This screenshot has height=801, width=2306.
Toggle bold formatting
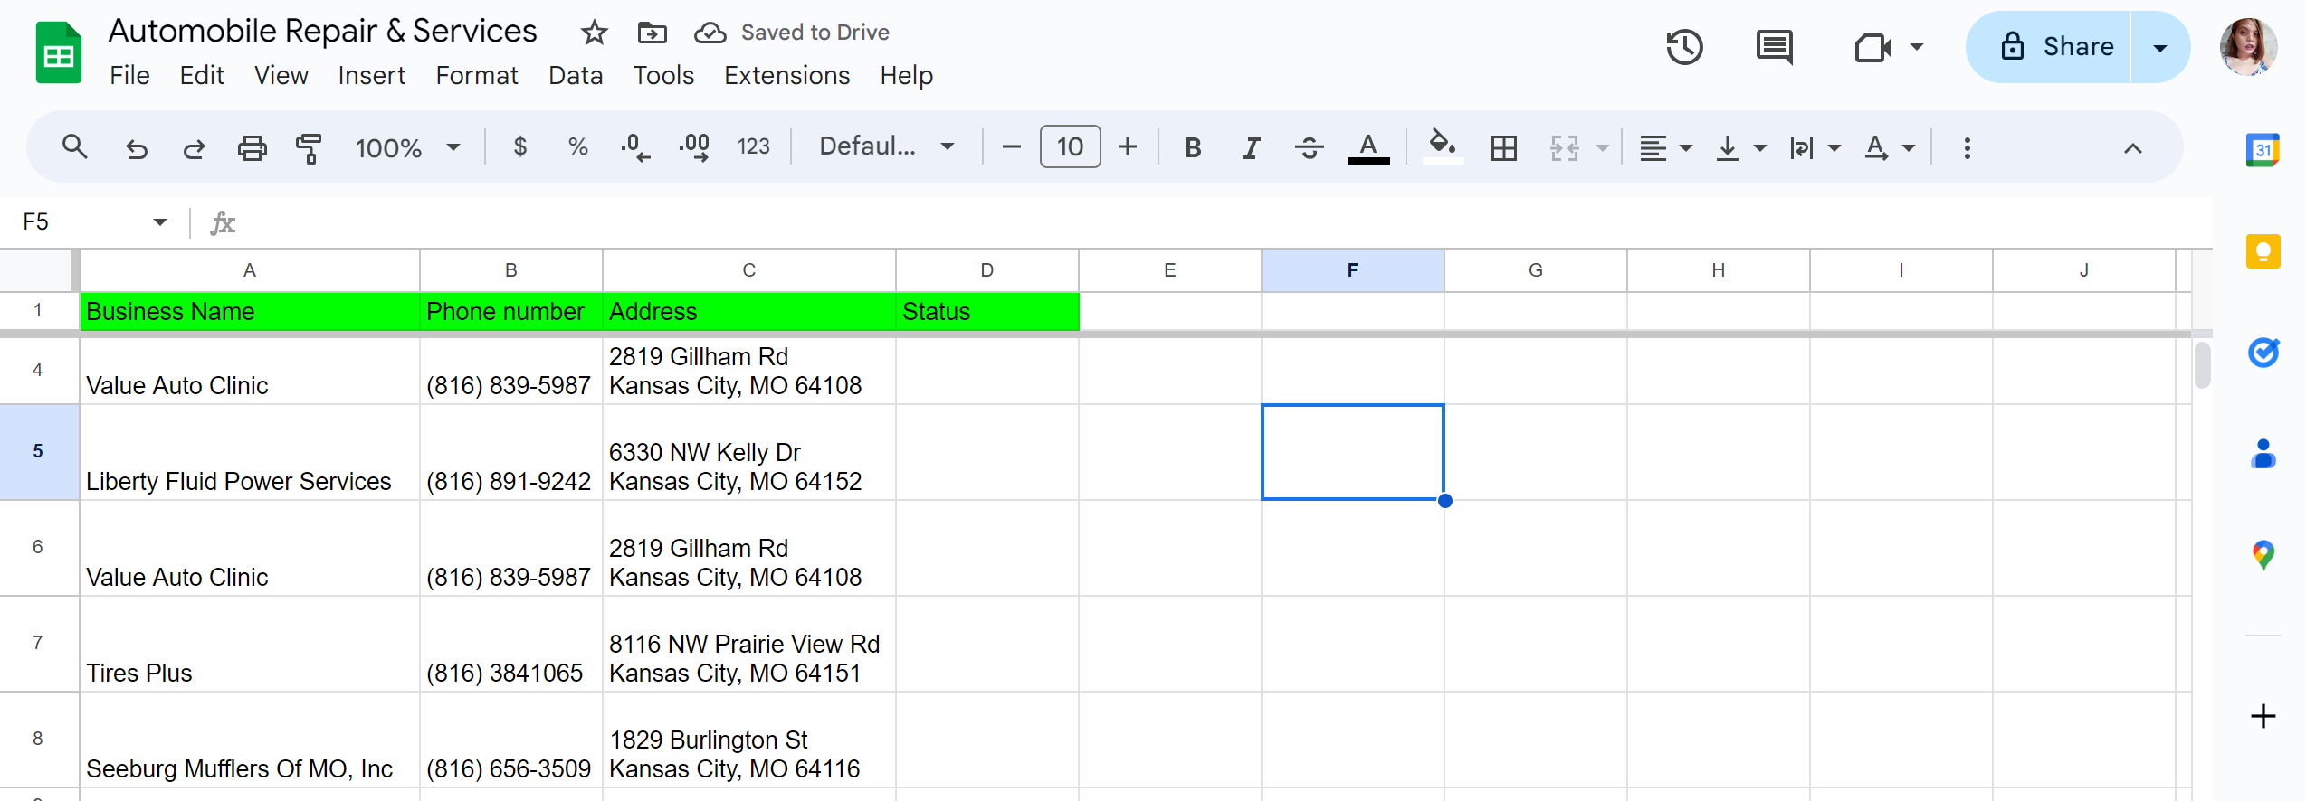(x=1193, y=147)
